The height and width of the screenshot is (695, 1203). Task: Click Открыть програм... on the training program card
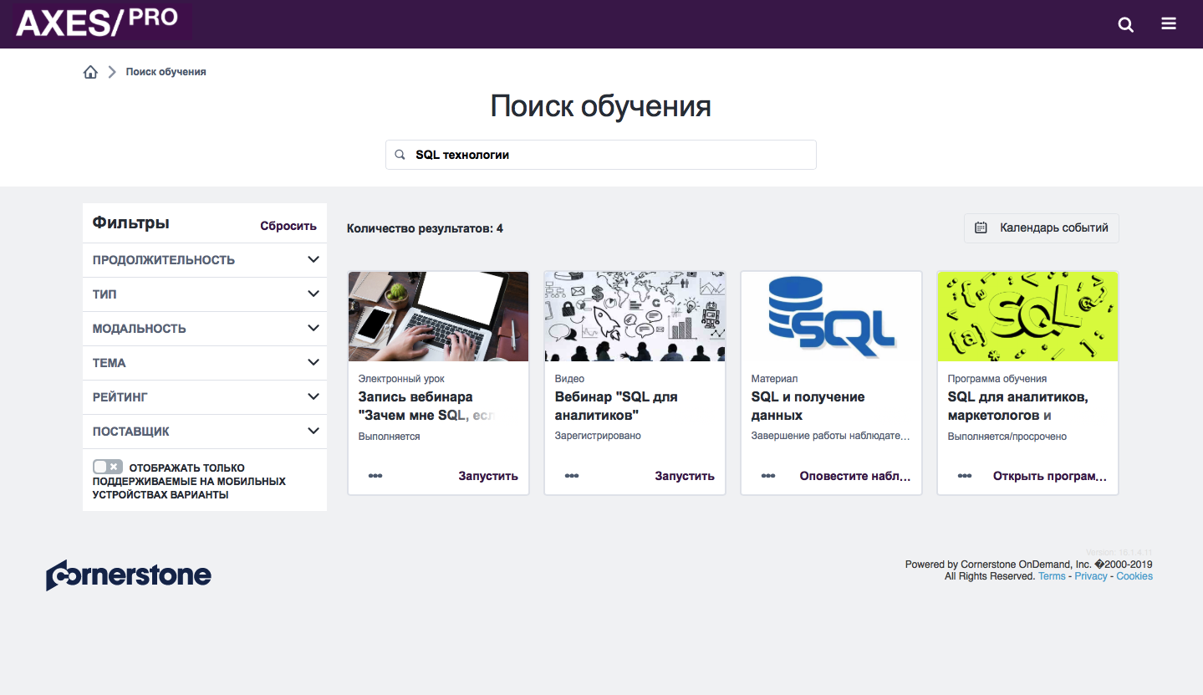click(1050, 476)
